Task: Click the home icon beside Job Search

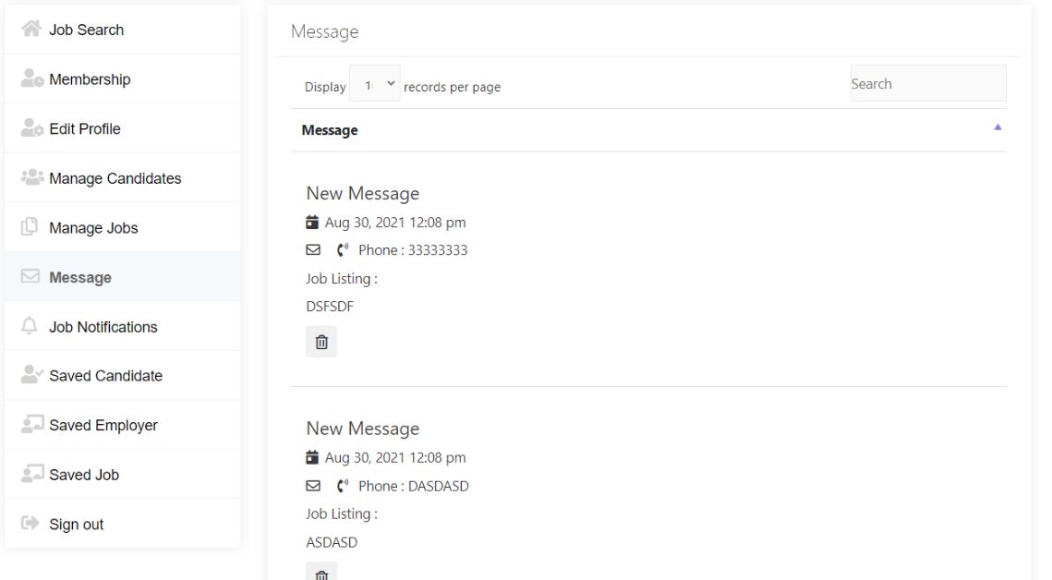Action: (31, 30)
